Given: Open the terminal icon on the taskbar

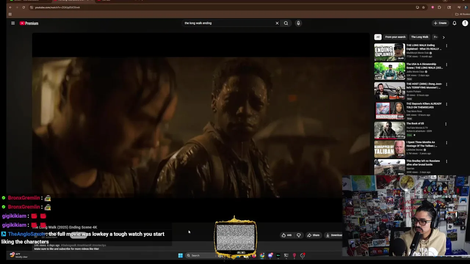Looking at the screenshot, I should (x=286, y=256).
